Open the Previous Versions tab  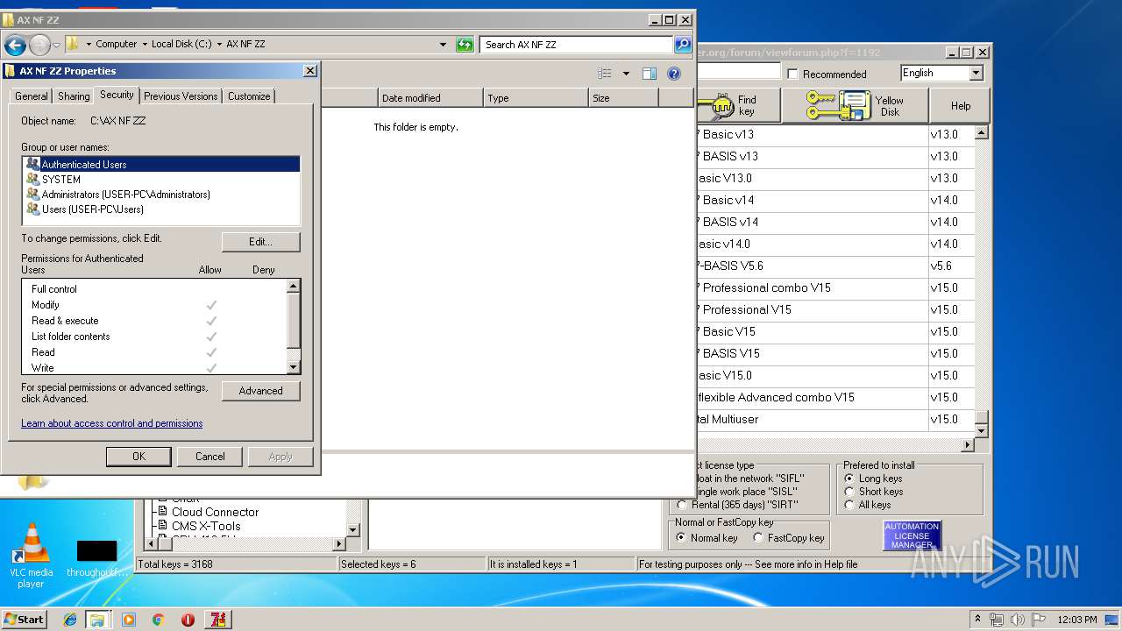[x=181, y=96]
